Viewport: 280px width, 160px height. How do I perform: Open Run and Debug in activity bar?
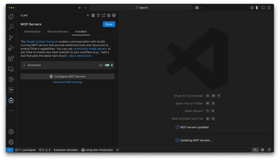[11, 48]
